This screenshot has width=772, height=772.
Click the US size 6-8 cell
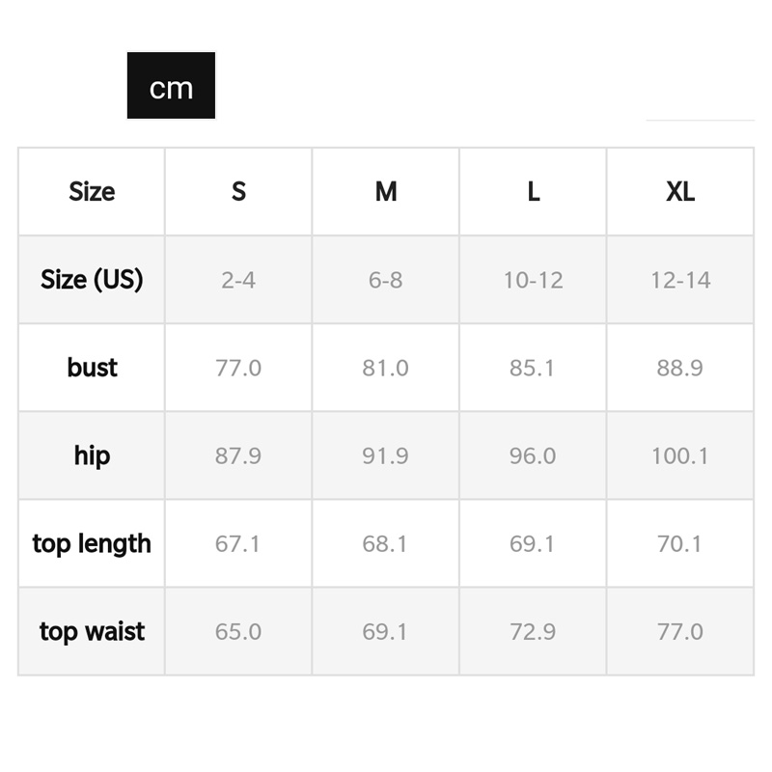386,280
